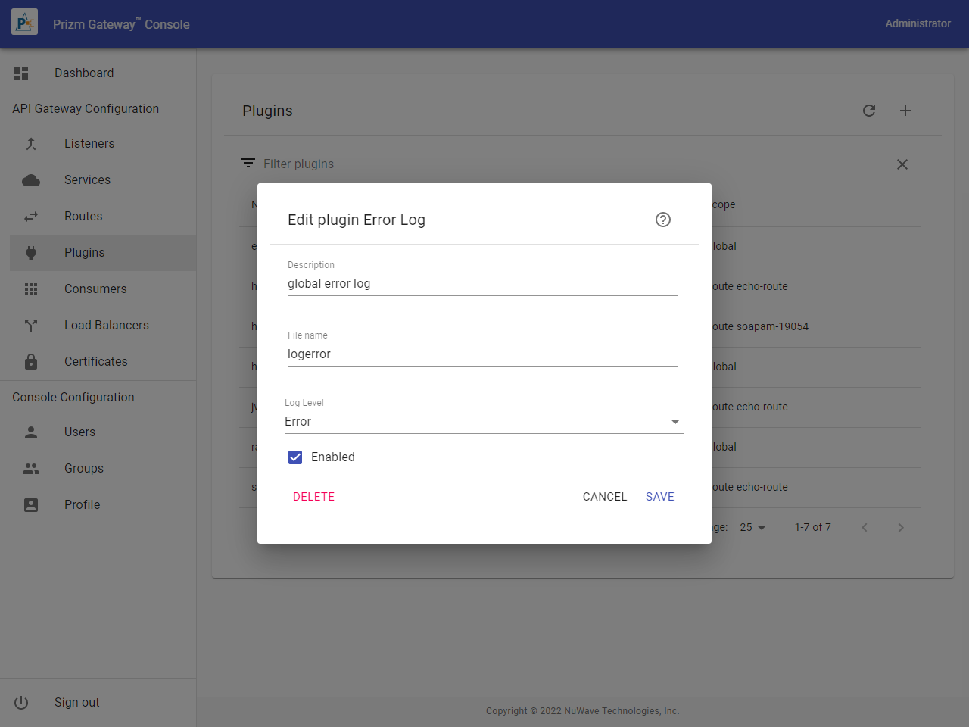The image size is (969, 727).
Task: Uncheck the Enabled checkbox
Action: 295,457
